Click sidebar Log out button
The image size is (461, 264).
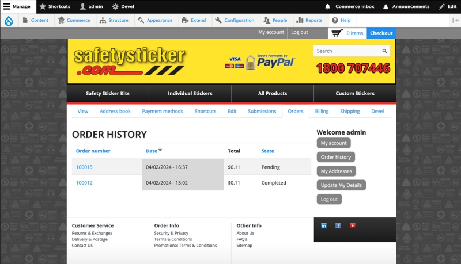(x=329, y=199)
